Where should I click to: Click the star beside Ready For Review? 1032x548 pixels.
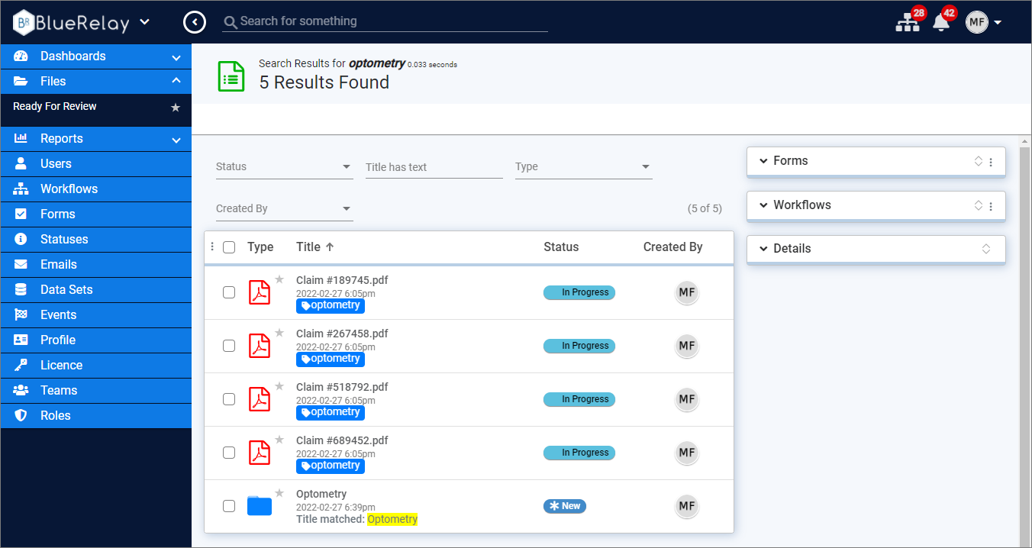(176, 108)
